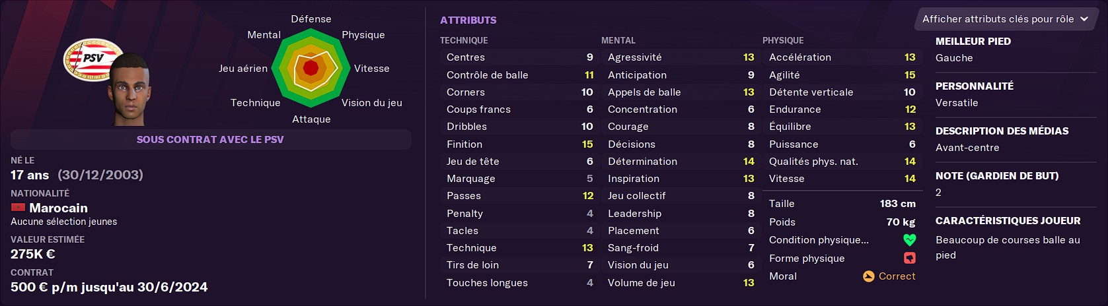
Task: Click the PSV club badge icon
Action: [92, 60]
